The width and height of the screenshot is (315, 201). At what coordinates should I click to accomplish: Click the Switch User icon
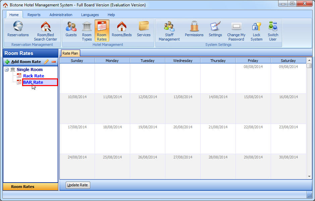273,31
